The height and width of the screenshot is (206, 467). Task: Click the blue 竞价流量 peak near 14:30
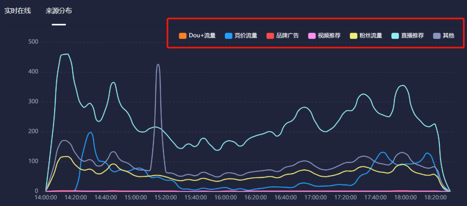tap(91, 132)
